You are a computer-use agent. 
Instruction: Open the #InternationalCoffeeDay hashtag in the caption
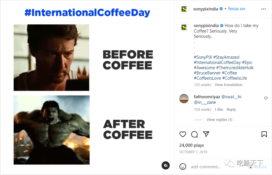pos(217,63)
